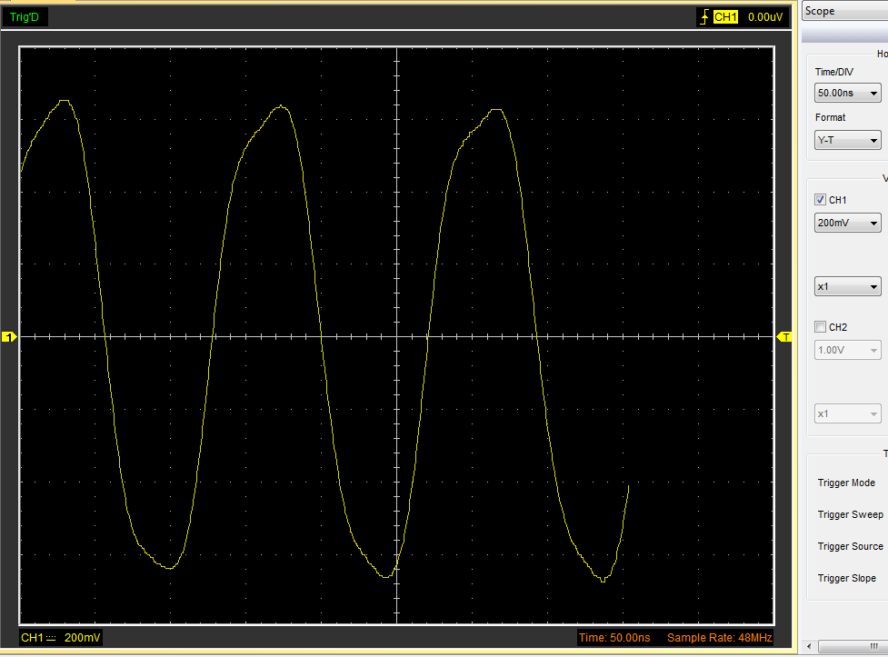This screenshot has width=888, height=657.
Task: Select the Scope tab
Action: coord(820,11)
